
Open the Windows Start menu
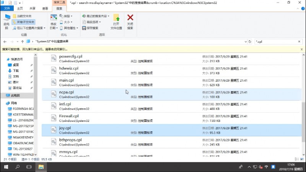pos(6,167)
